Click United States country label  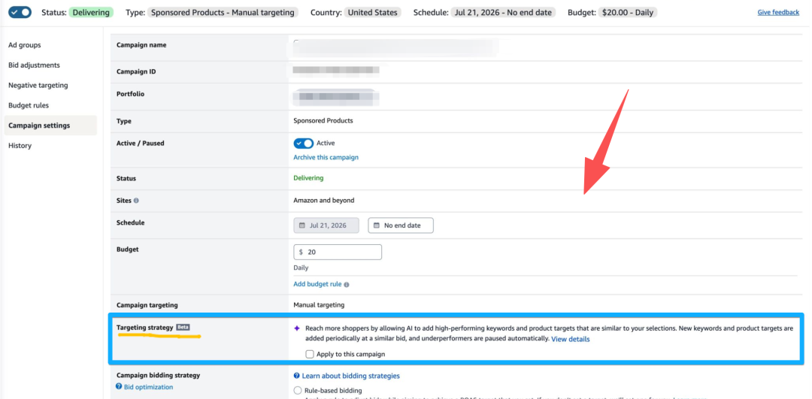pos(373,13)
